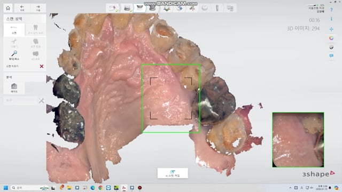Click the gray X tools icon in left panel
Screen dimensions: 342x192
tap(41, 101)
